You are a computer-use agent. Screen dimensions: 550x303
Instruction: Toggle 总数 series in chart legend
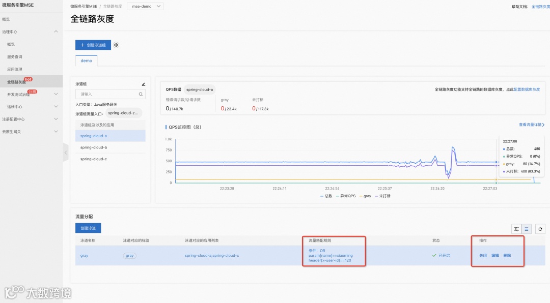tap(326, 196)
